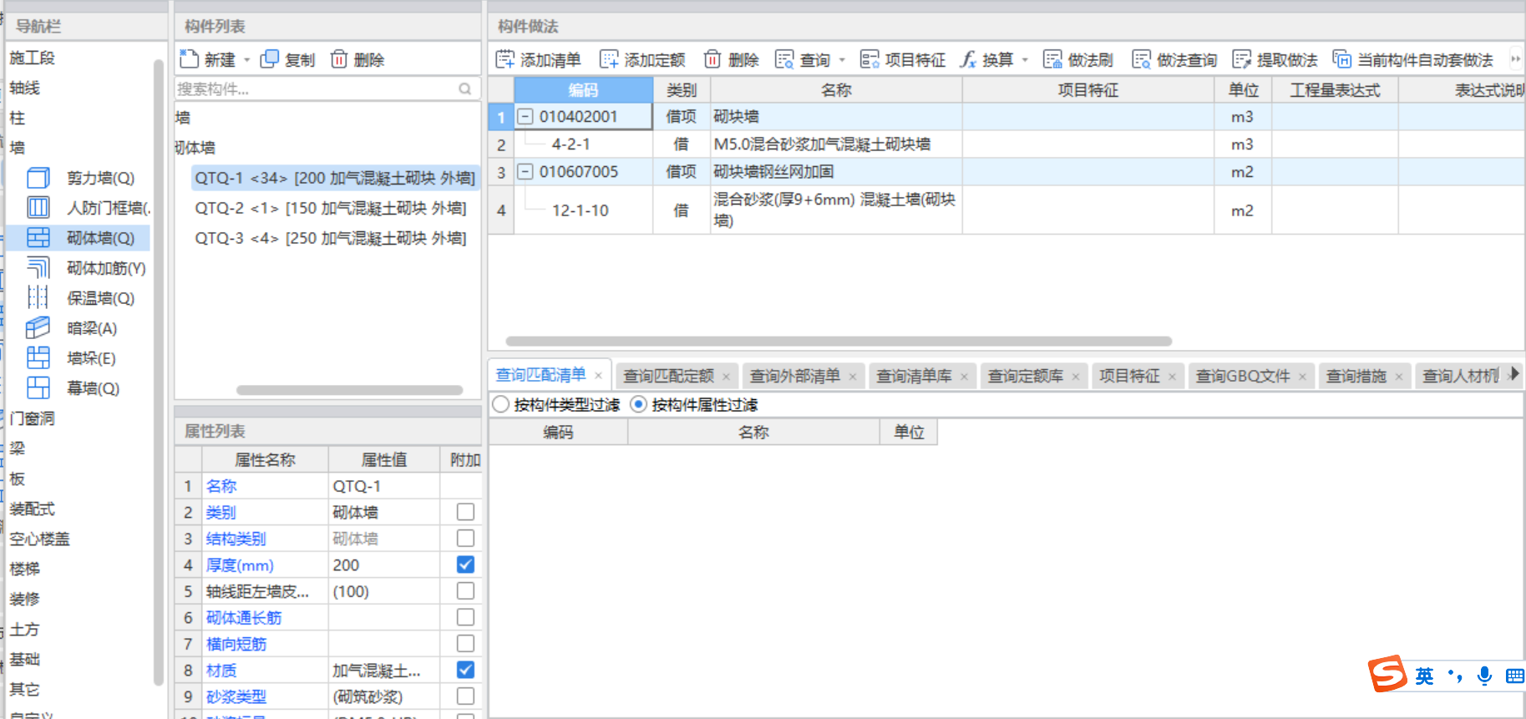Viewport: 1526px width, 719px height.
Task: Click the 删除 icon in component list
Action: (339, 59)
